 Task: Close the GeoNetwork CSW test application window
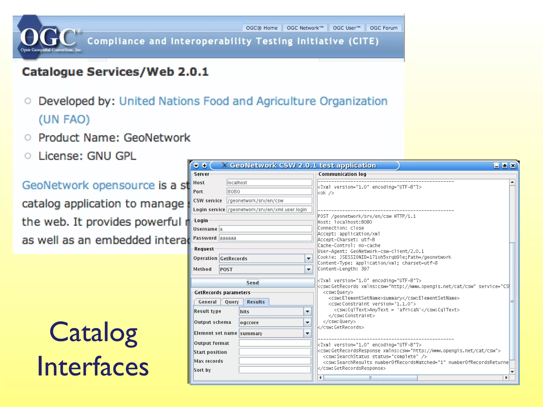(513, 166)
